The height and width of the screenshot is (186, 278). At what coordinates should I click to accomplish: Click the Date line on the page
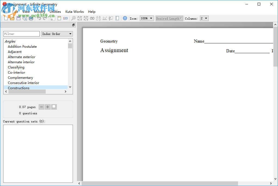[248, 51]
